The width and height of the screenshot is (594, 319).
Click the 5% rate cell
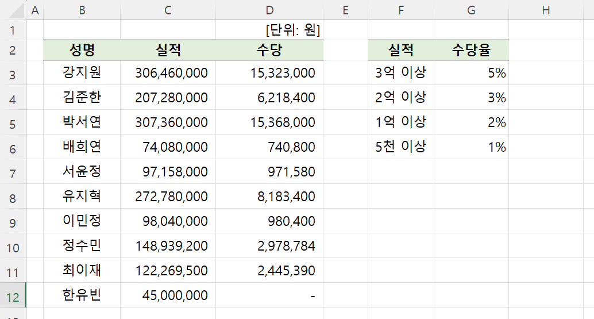coord(471,72)
